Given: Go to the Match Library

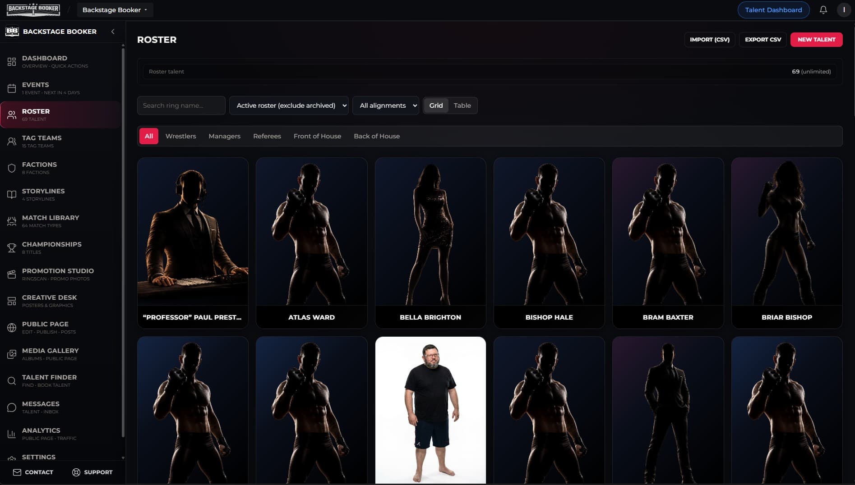Looking at the screenshot, I should click(x=50, y=221).
